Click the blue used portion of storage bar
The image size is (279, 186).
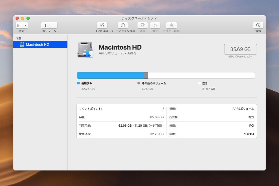[x=110, y=75]
